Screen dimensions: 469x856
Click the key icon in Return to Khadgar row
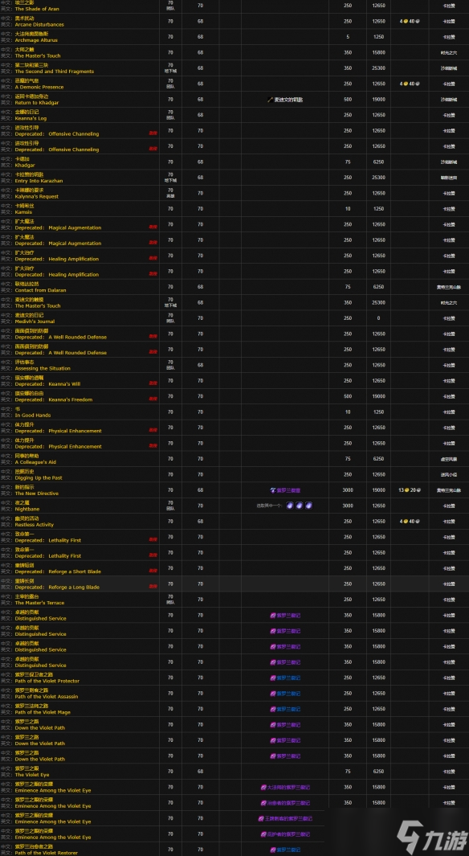270,100
